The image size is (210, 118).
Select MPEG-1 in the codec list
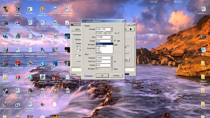coord(104,44)
